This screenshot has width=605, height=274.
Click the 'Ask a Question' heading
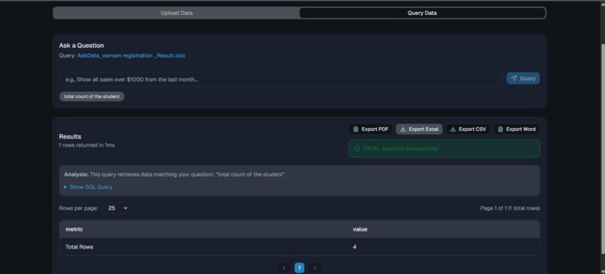pos(81,46)
